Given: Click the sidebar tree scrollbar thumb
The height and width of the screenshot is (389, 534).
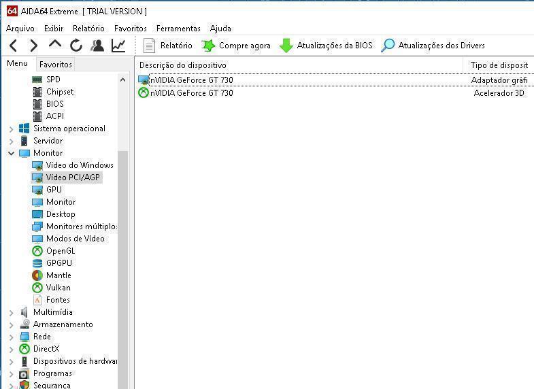Looking at the screenshot, I should [122, 269].
